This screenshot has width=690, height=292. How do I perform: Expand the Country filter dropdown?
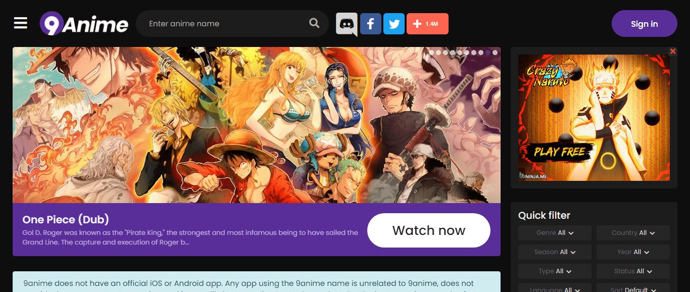633,233
